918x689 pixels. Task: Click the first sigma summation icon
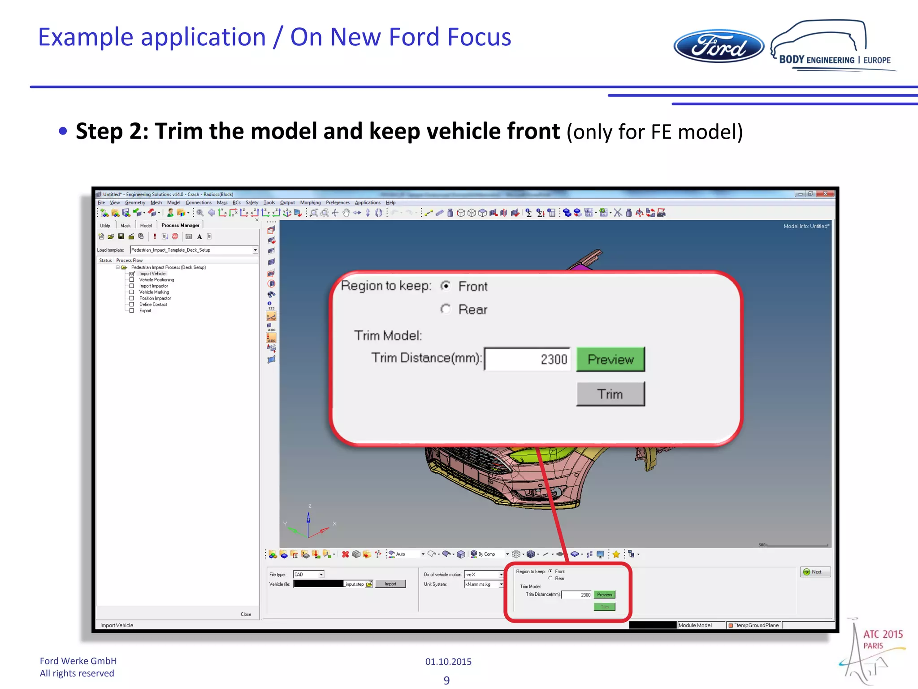coord(529,213)
